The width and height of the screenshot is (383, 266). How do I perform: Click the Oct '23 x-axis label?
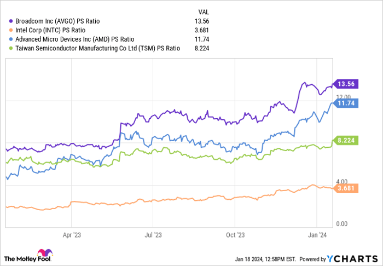(234, 234)
